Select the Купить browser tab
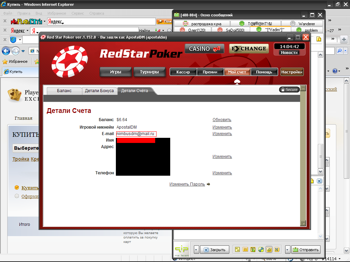Viewport: 350px width, 262px height. 20,72
